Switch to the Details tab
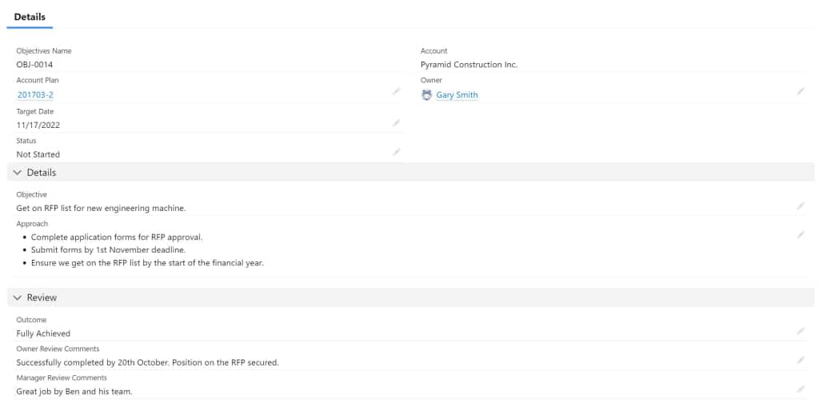Screen dimensions: 819x407 tap(30, 17)
